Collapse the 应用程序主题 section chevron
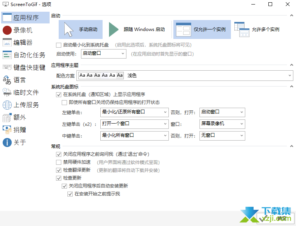The height and width of the screenshot is (226, 296). tap(291, 65)
